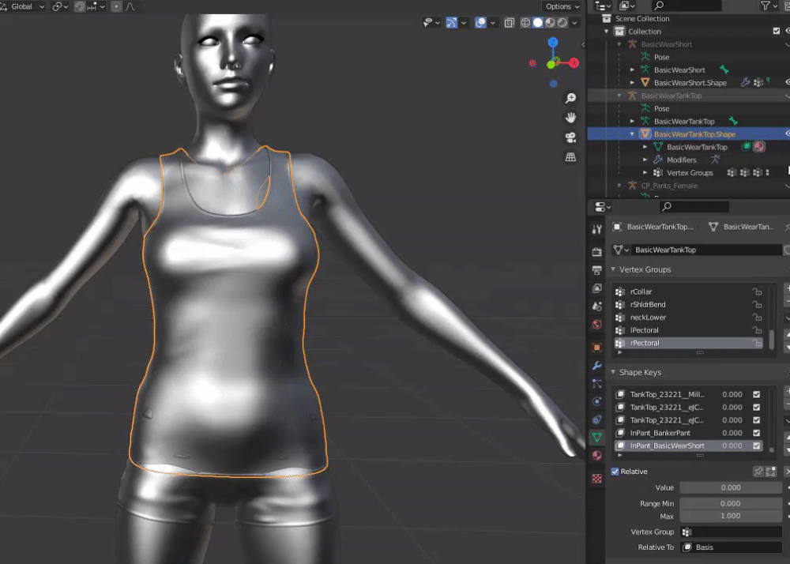
Task: Select the Pose row under BasicWearTankTop
Action: point(661,108)
